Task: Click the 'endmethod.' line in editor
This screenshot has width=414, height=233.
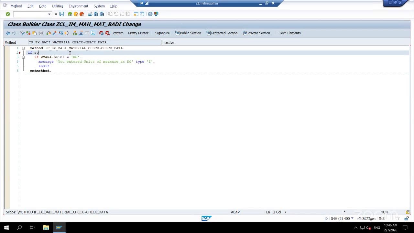Action: 40,71
